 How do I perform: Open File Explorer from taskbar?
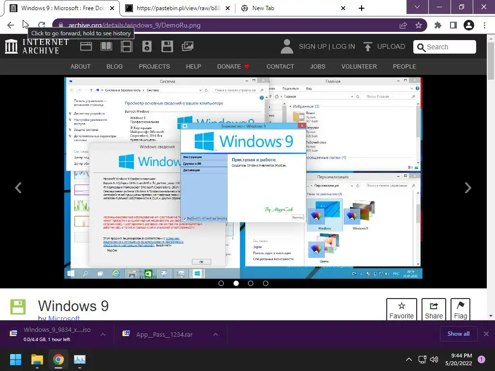pyautogui.click(x=37, y=359)
